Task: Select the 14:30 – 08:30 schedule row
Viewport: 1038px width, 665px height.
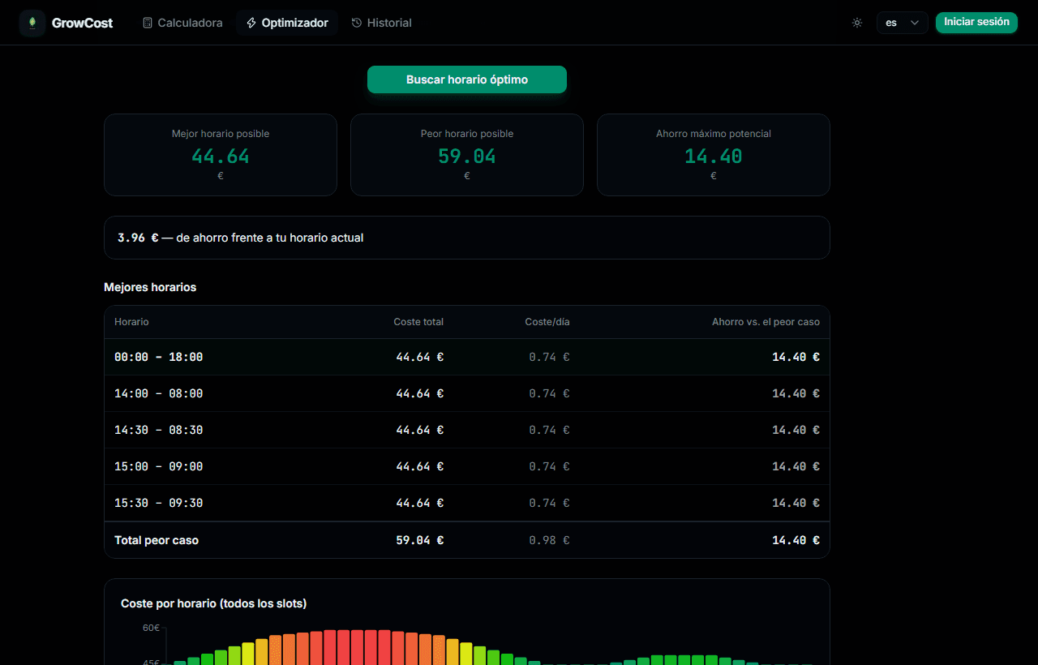Action: tap(467, 430)
